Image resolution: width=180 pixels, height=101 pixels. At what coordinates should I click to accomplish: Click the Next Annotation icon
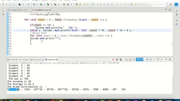[117, 4]
